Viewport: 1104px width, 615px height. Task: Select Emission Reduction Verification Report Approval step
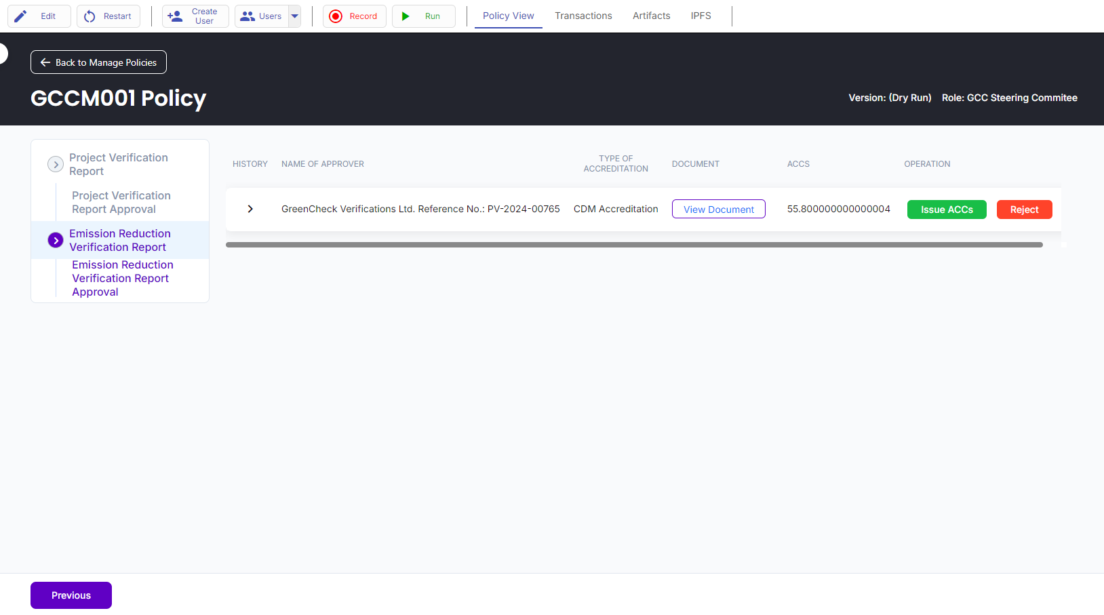[122, 278]
